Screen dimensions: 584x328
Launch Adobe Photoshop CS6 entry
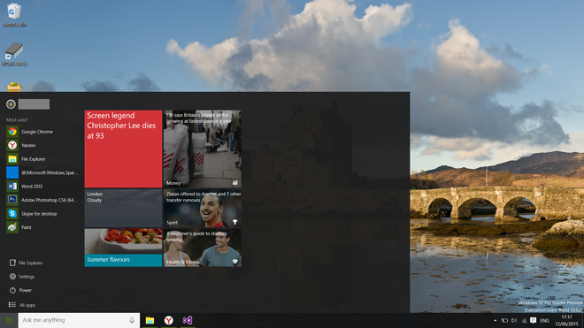[x=42, y=200]
